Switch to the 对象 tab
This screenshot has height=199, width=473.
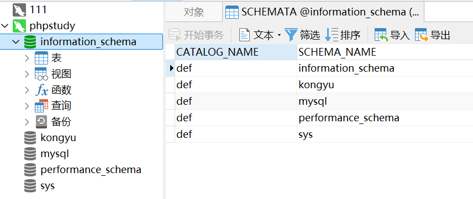tap(194, 12)
